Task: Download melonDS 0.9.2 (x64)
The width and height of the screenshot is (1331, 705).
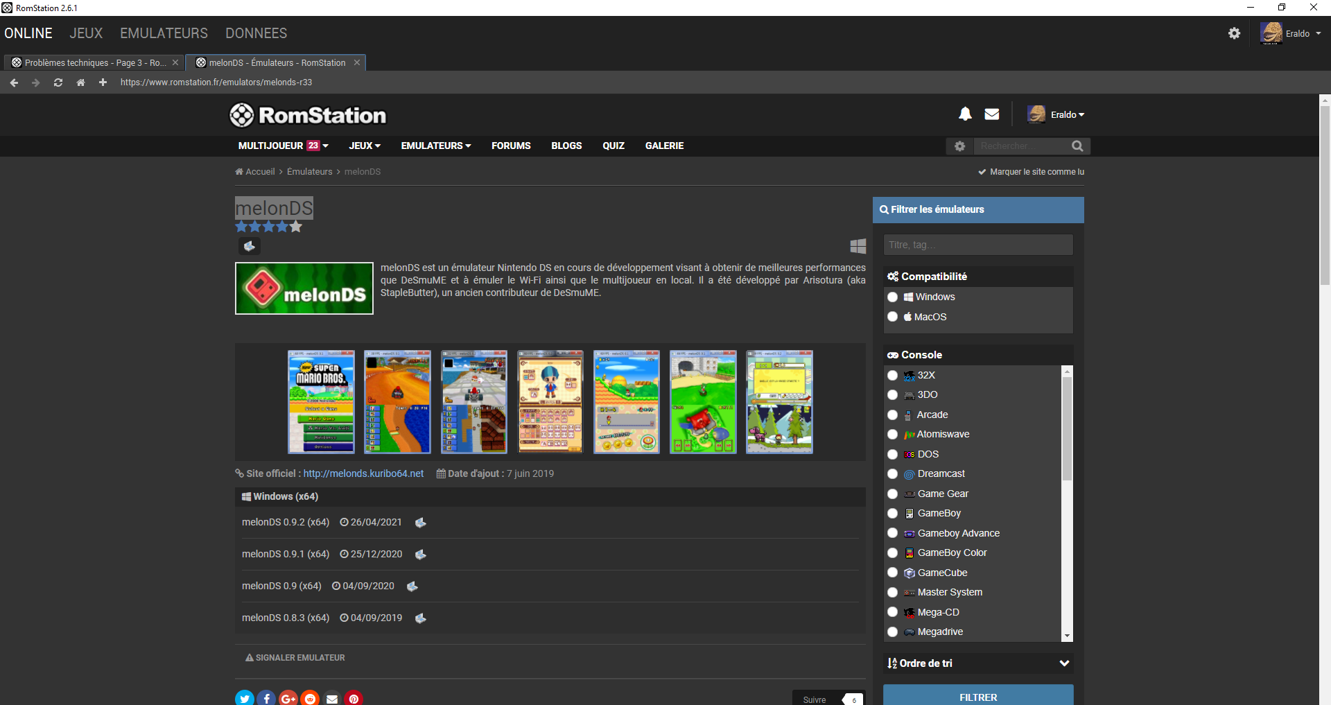Action: (420, 523)
